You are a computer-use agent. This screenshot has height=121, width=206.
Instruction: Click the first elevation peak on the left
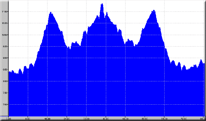[x=51, y=13]
